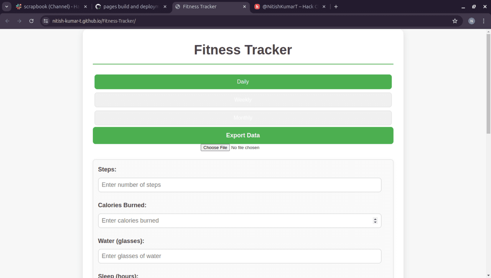Click the "Fitness Tracker" page heading
Image resolution: width=491 pixels, height=278 pixels.
(x=243, y=50)
